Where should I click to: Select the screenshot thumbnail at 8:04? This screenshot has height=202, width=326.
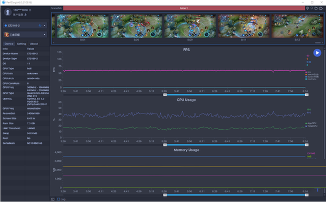coord(83,26)
